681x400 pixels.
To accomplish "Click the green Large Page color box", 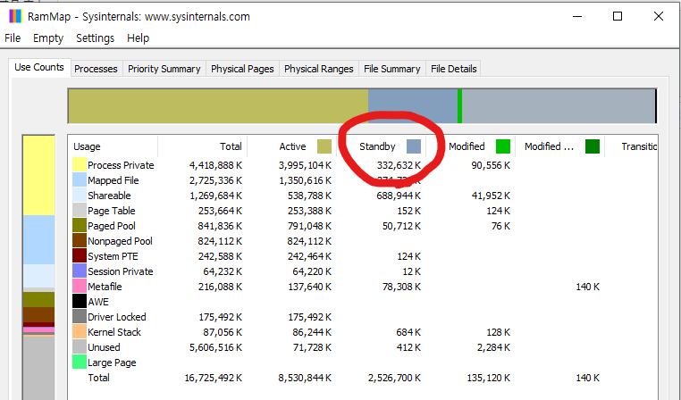I will [80, 362].
